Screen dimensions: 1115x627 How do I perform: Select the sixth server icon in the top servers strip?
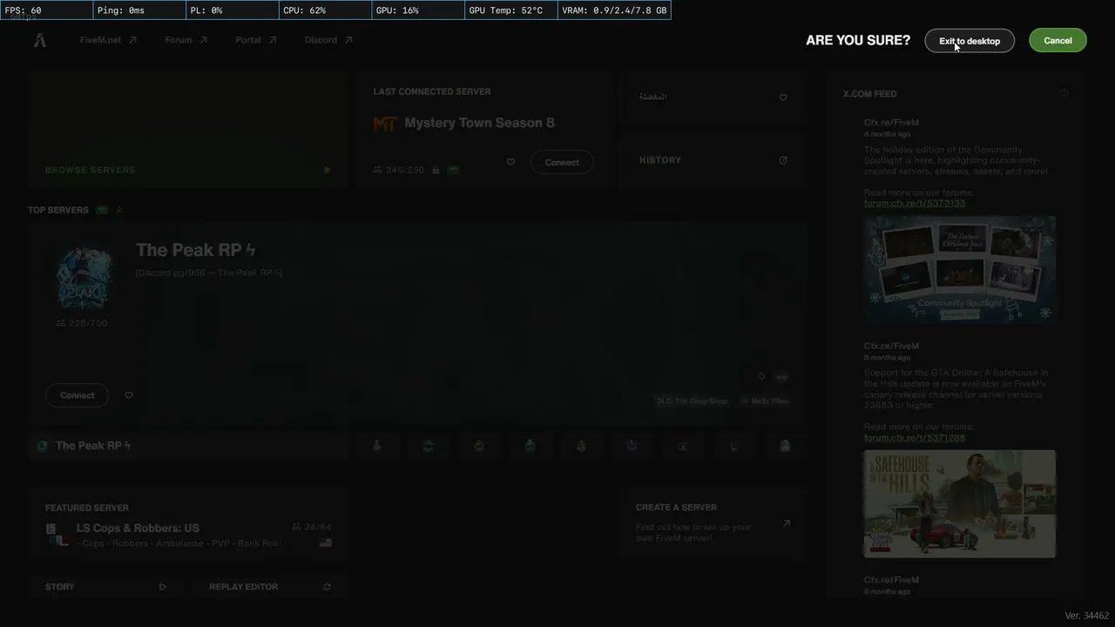pyautogui.click(x=632, y=446)
